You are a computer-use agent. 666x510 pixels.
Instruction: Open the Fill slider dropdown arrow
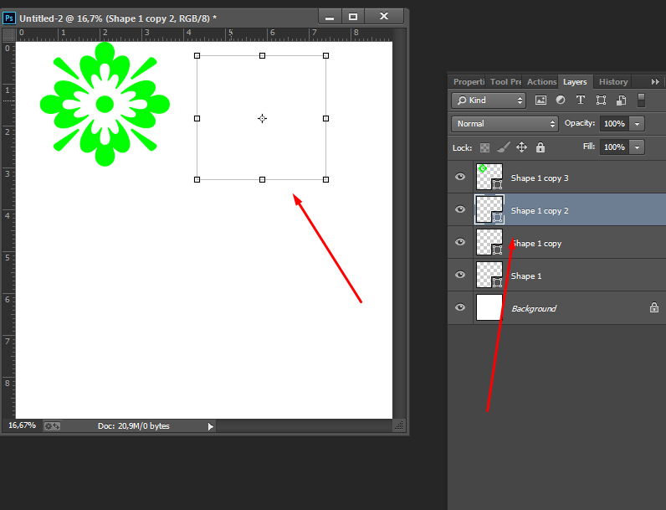[x=637, y=147]
